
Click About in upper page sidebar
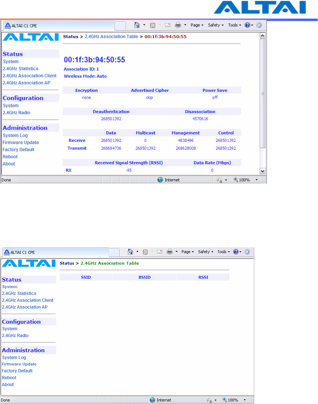[x=9, y=163]
